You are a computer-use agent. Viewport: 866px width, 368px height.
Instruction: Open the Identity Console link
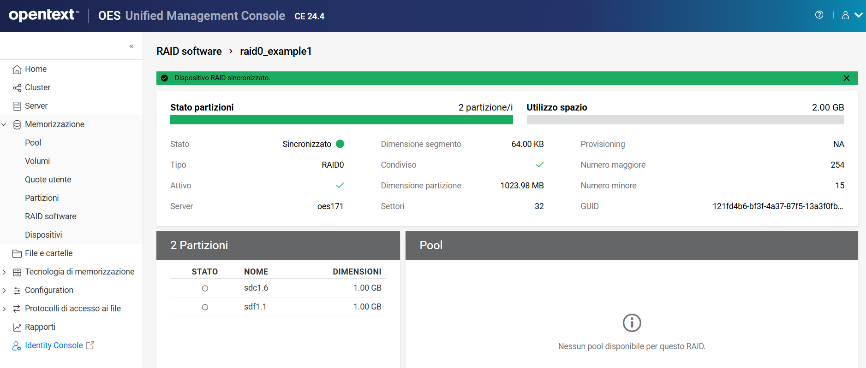54,345
